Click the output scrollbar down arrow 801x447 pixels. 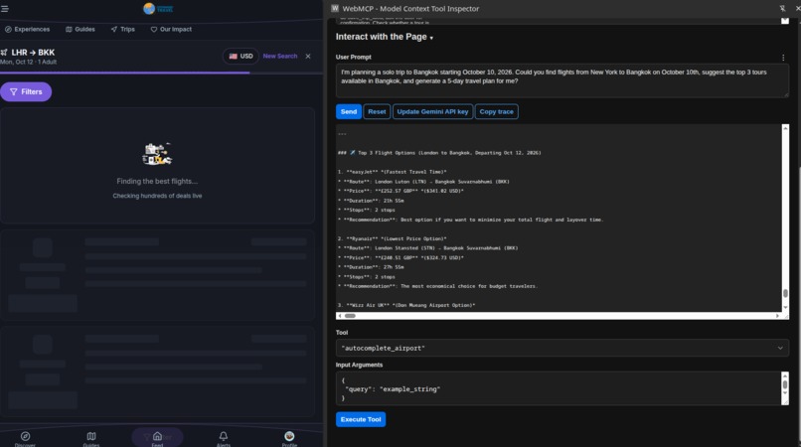(785, 308)
